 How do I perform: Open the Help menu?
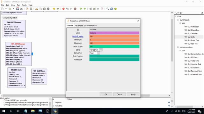coord(31,5)
